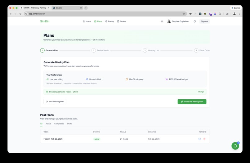
Task: Open a new browser tab
Action: pos(86,8)
